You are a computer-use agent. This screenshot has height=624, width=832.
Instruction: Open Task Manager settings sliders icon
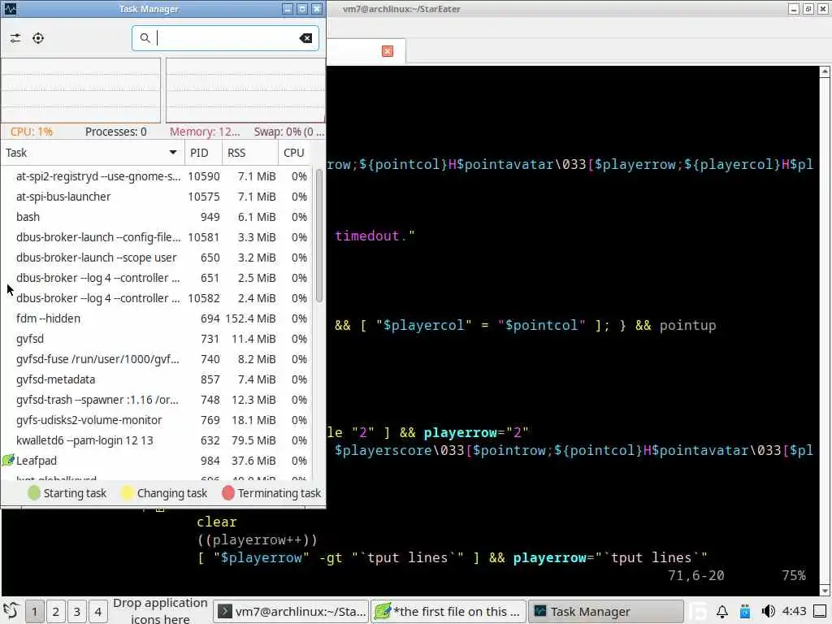click(x=15, y=38)
